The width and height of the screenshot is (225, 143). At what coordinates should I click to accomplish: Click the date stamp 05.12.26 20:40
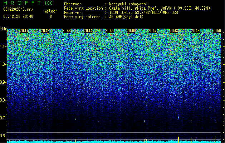click(x=18, y=16)
